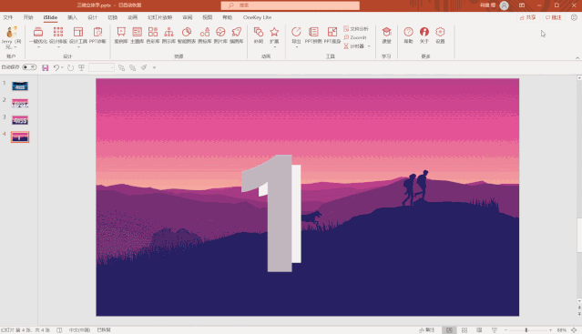This screenshot has width=582, height=334.
Task: Open the PPT拼图 puzzle tool
Action: [x=313, y=35]
